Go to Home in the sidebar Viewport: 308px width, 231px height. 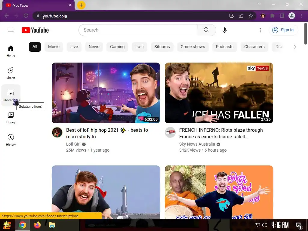[11, 51]
